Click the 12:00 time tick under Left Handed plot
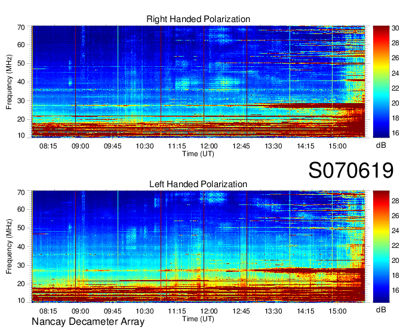 (x=209, y=311)
